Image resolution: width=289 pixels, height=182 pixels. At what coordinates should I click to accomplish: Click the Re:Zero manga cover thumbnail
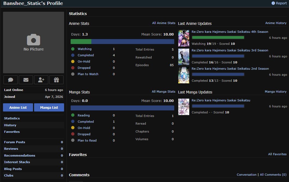[x=184, y=107]
